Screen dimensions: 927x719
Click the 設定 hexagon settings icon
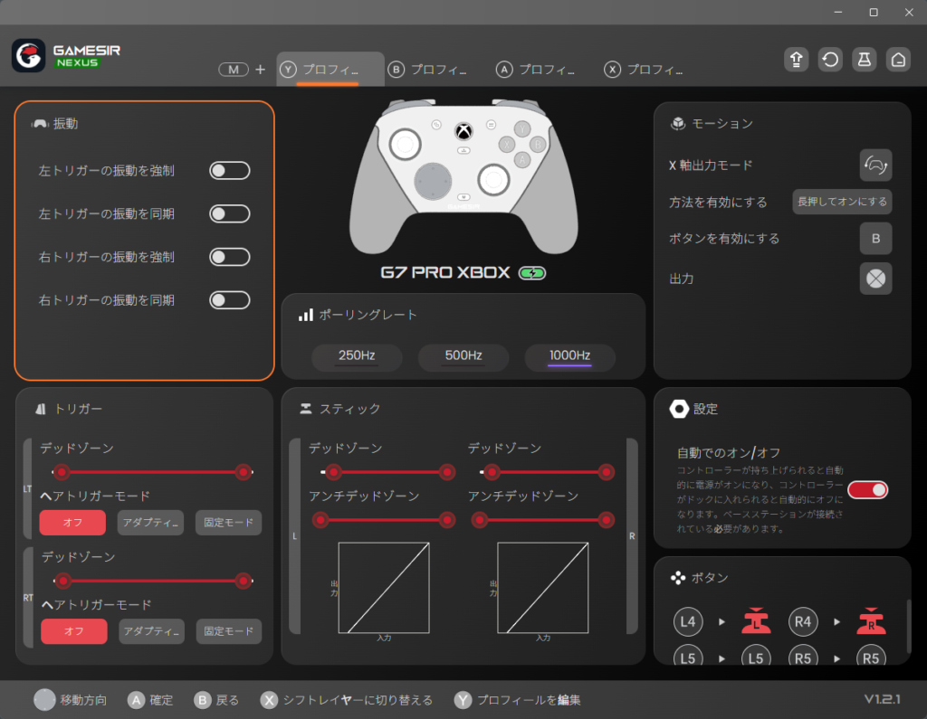click(679, 409)
